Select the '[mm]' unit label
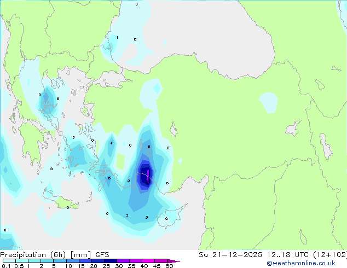The image size is (347, 268). [80, 255]
